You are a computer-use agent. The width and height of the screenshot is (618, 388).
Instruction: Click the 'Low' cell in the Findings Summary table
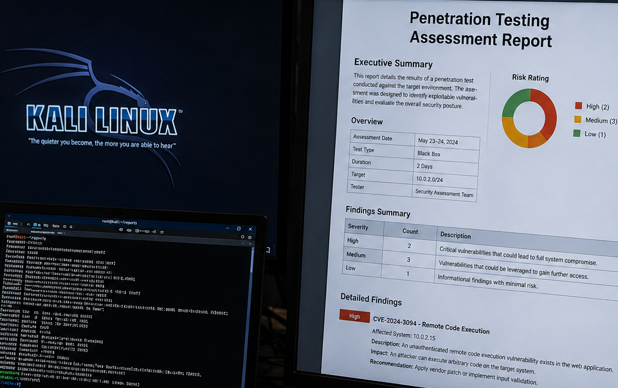coord(361,268)
